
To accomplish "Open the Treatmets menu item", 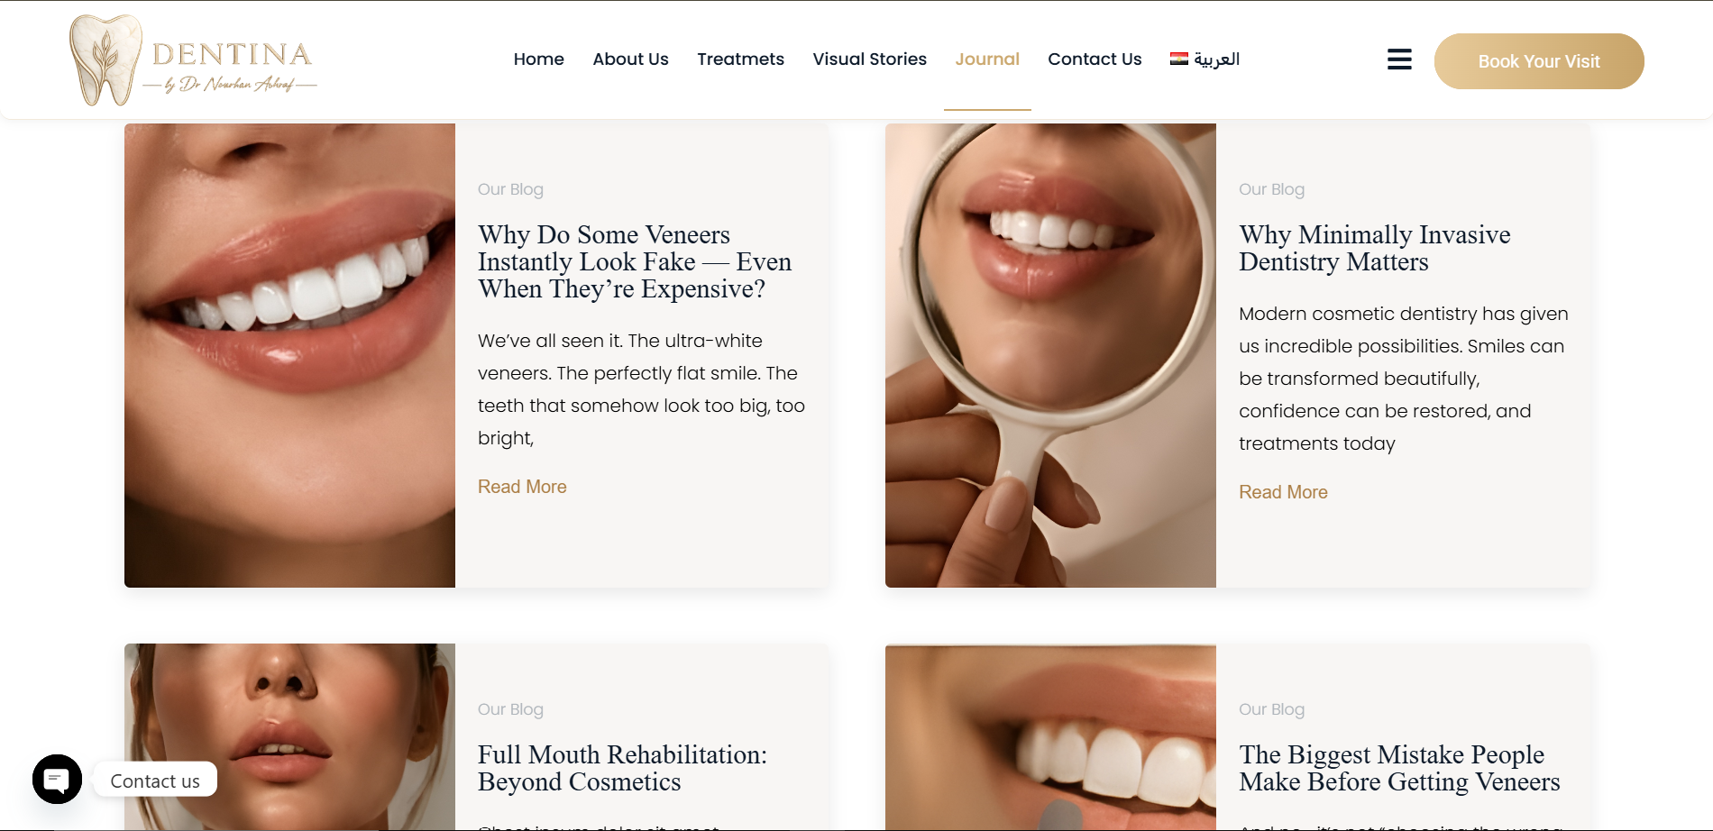I will coord(741,59).
